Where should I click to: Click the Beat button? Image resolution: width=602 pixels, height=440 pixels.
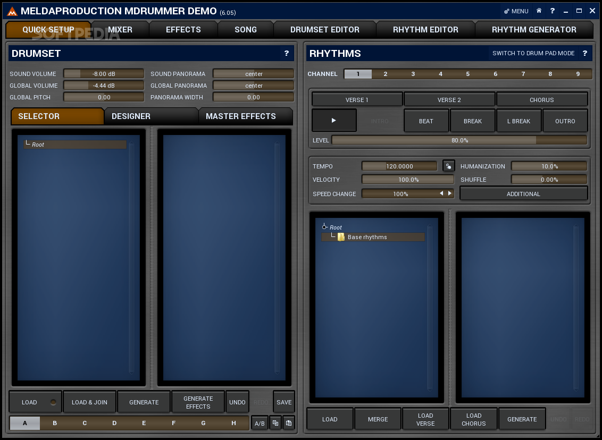tap(426, 121)
